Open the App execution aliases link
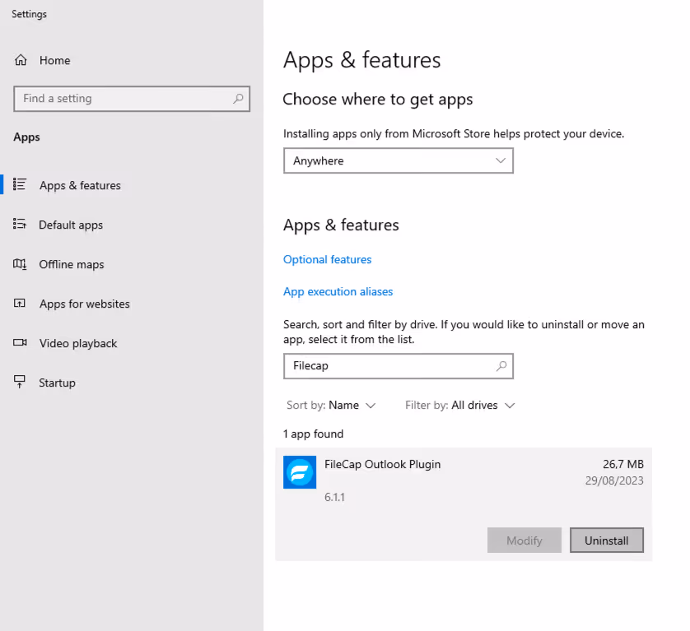 coord(338,291)
